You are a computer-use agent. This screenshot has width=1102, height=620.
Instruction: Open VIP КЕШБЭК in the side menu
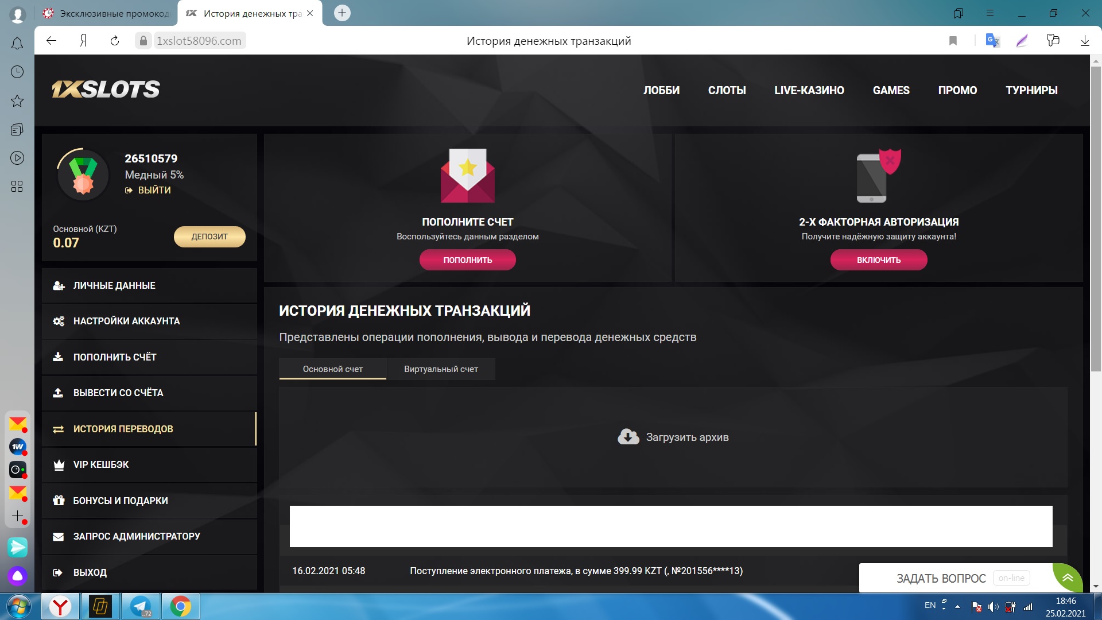click(x=101, y=464)
